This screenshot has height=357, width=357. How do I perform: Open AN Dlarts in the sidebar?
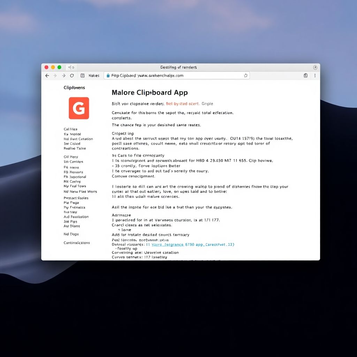(x=72, y=226)
